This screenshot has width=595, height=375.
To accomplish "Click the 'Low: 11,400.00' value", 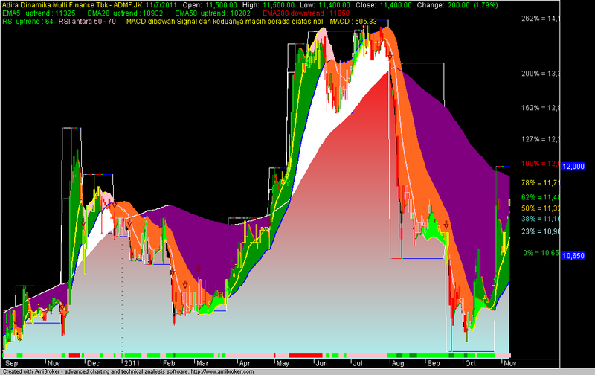I will 325,5.
